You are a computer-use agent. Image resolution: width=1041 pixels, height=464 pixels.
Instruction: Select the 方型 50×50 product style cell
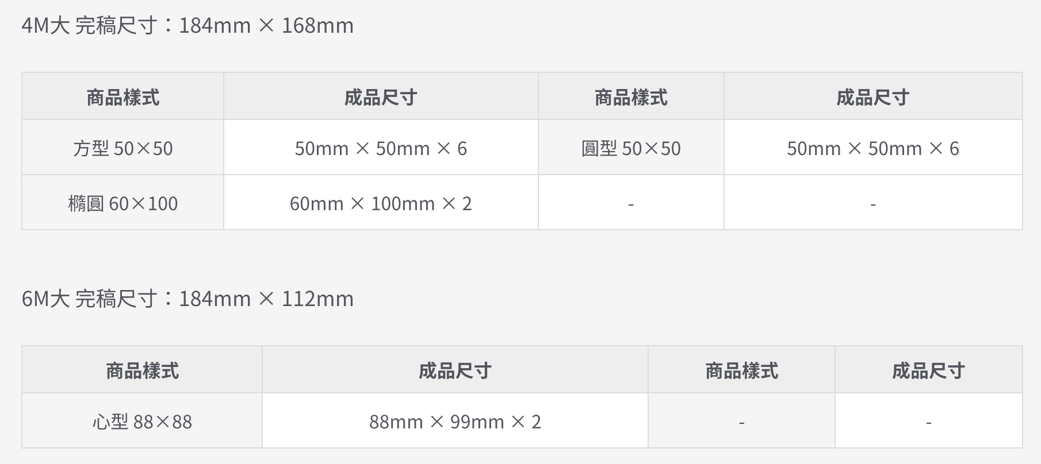[123, 149]
